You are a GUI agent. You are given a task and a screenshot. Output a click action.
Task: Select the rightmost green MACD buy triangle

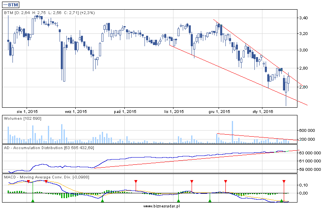(x=282, y=201)
